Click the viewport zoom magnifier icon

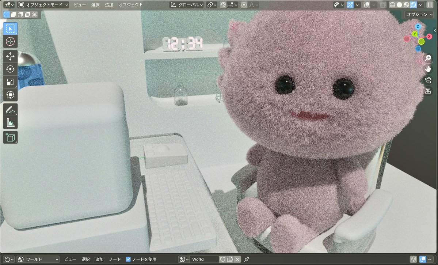point(428,58)
